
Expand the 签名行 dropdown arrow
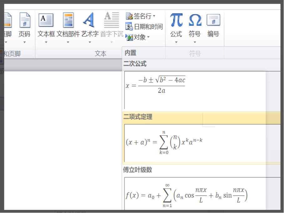pos(155,15)
